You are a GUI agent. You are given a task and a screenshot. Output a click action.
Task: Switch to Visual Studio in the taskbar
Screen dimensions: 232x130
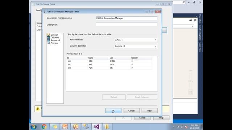coord(97,127)
